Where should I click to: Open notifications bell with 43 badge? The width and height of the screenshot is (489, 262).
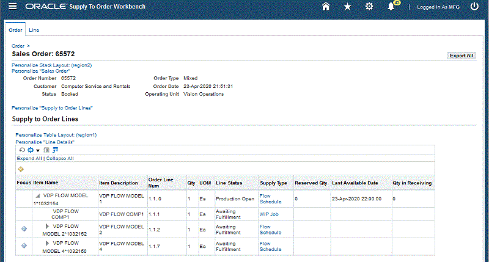click(391, 7)
